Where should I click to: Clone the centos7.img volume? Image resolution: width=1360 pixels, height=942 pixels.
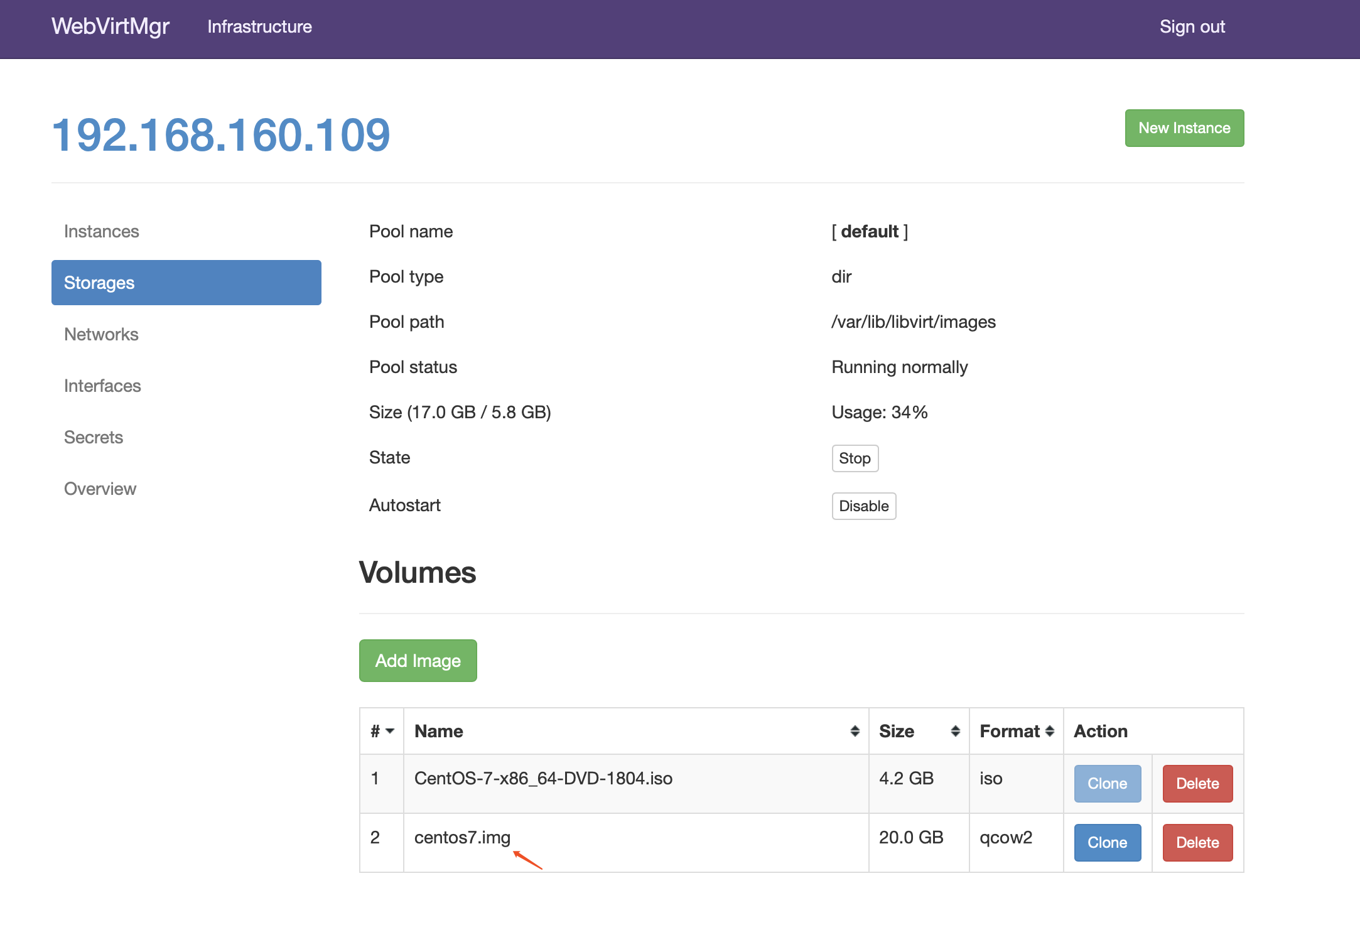click(x=1107, y=843)
